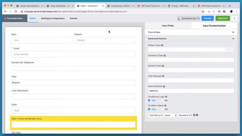Go back using browser back arrow

(x=6, y=12)
